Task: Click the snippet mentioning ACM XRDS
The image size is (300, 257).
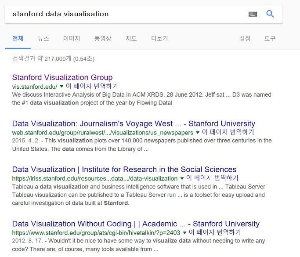Action: click(141, 99)
